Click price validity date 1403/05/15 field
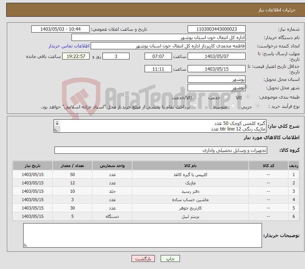Screen dimensions: 305x269 tap(216, 69)
